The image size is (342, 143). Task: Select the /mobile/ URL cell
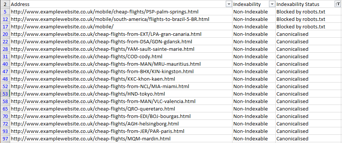pos(121,27)
